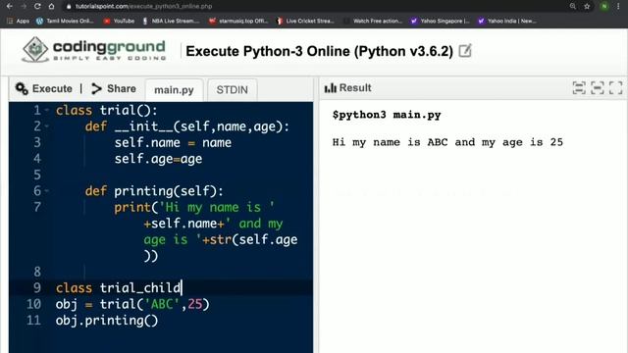This screenshot has width=628, height=353.
Task: Click line number 9 in the gutter
Action: [x=37, y=287]
